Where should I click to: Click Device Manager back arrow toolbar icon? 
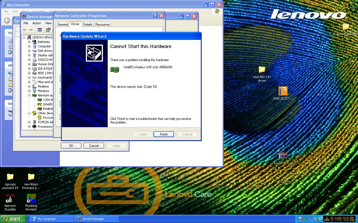(x=25, y=30)
